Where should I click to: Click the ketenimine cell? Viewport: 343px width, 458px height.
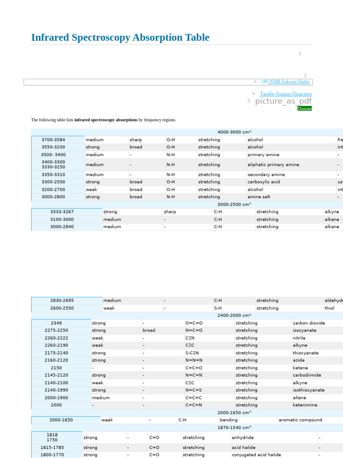click(x=318, y=405)
